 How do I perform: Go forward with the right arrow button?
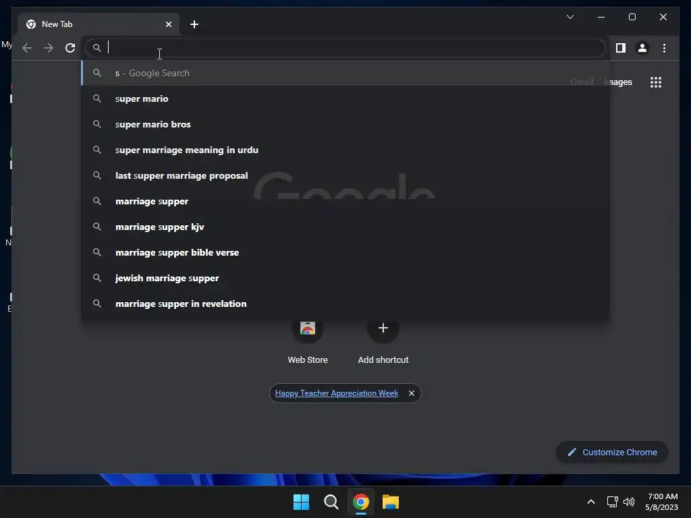[49, 48]
